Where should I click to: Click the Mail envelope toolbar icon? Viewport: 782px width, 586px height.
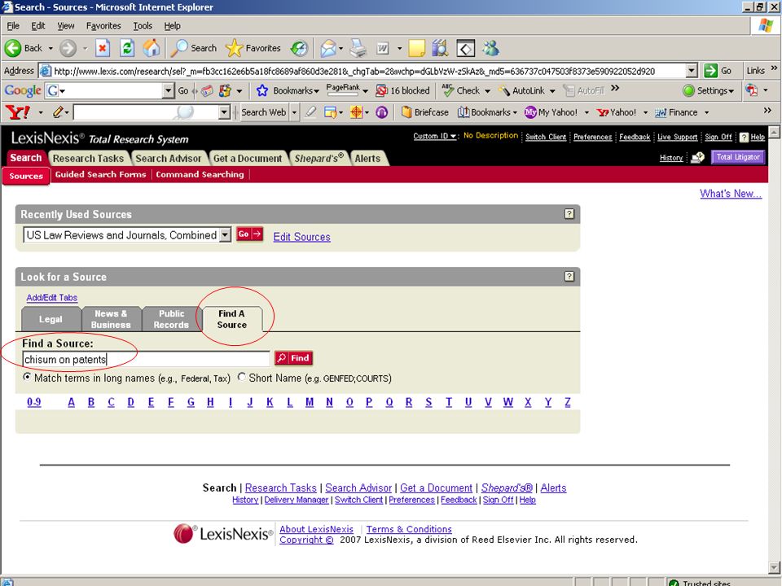(328, 48)
